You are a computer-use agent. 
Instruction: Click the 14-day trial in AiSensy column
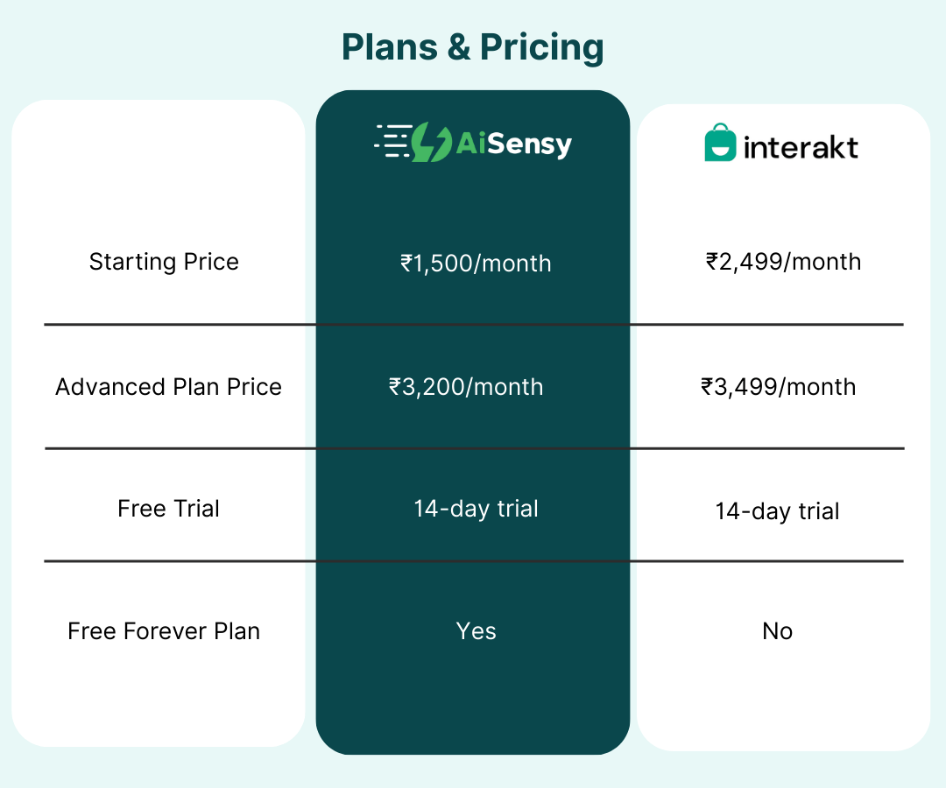pos(476,509)
